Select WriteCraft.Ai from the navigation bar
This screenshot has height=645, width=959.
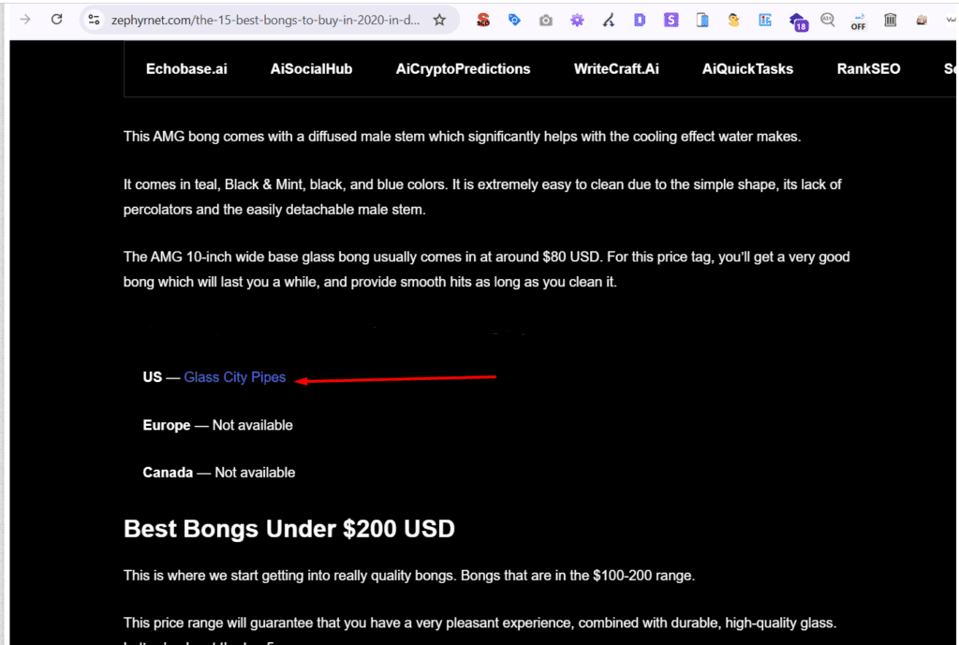(x=616, y=68)
